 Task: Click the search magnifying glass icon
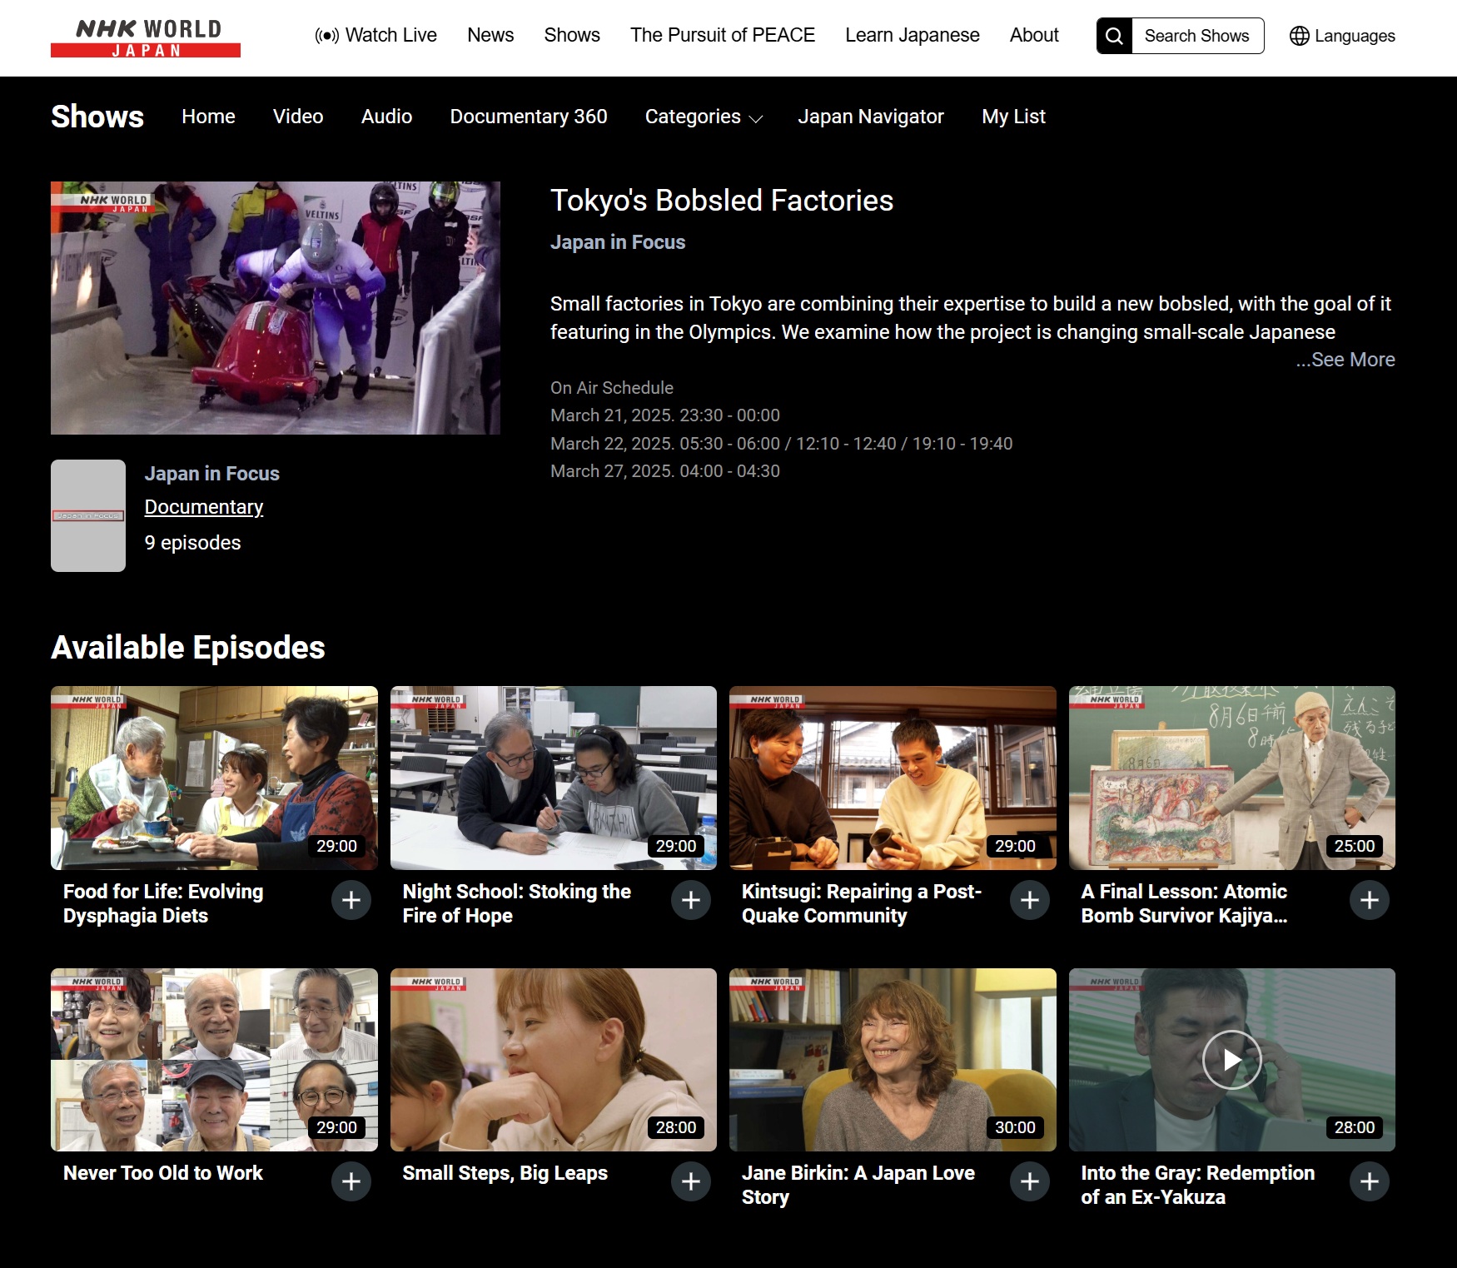click(1114, 36)
